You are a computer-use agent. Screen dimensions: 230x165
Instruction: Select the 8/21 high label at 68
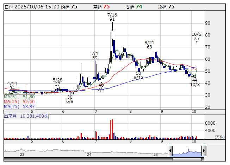tap(150, 45)
